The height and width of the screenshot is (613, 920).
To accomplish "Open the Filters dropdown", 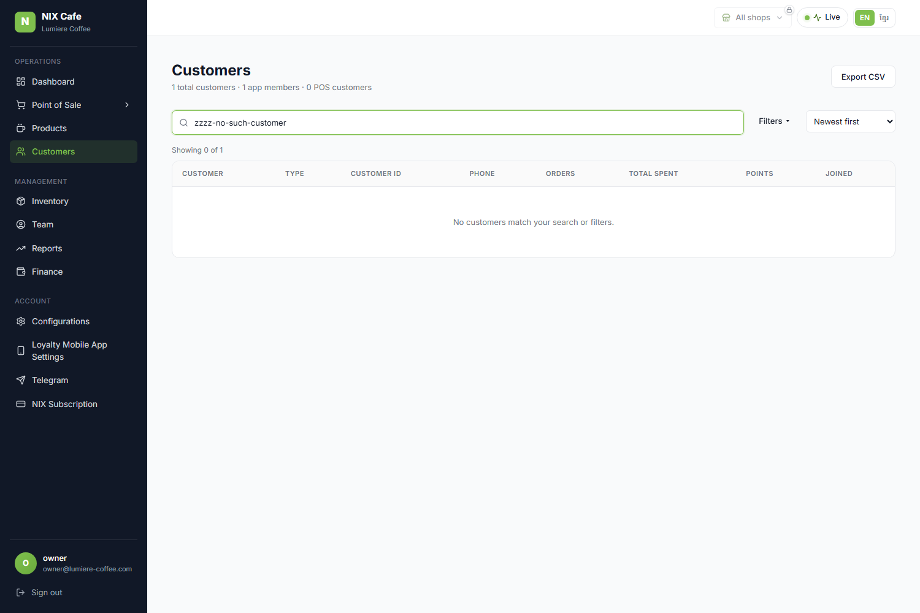I will click(774, 121).
